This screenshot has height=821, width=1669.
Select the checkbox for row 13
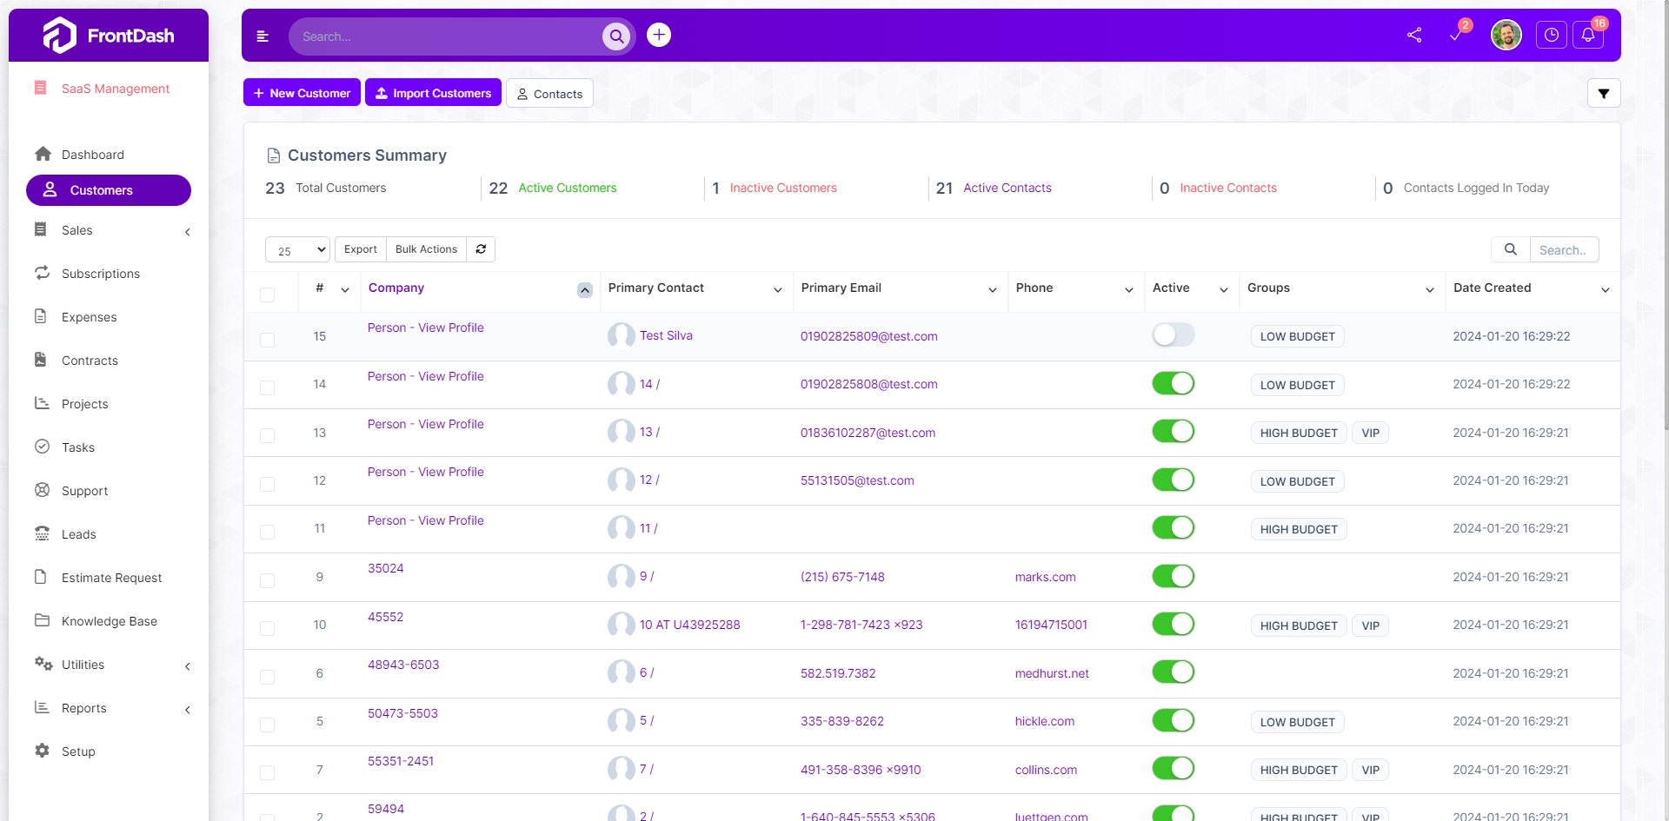pos(268,434)
